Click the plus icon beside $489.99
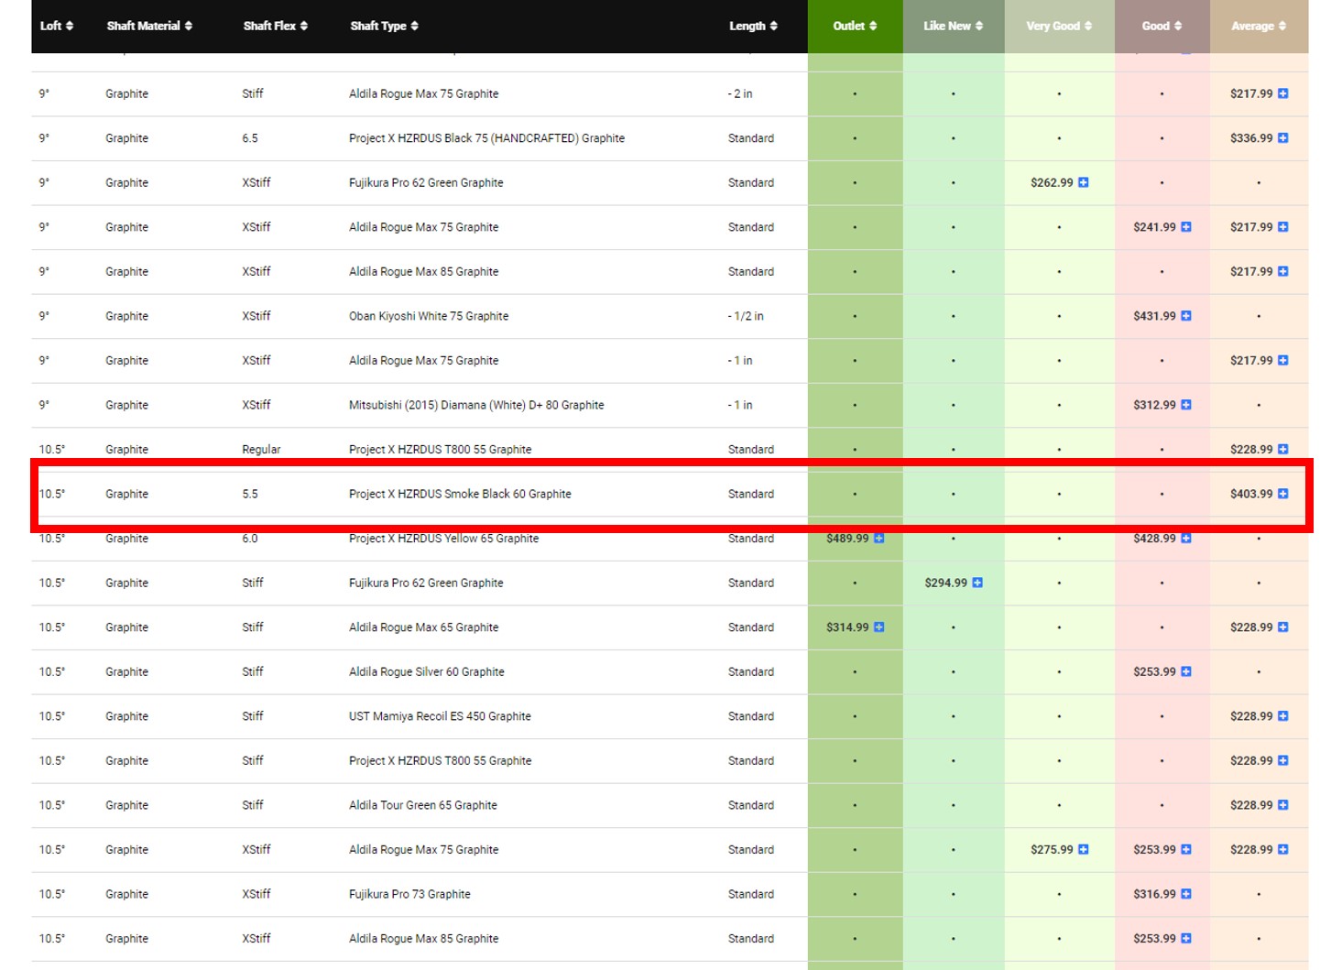The image size is (1342, 970). point(878,539)
